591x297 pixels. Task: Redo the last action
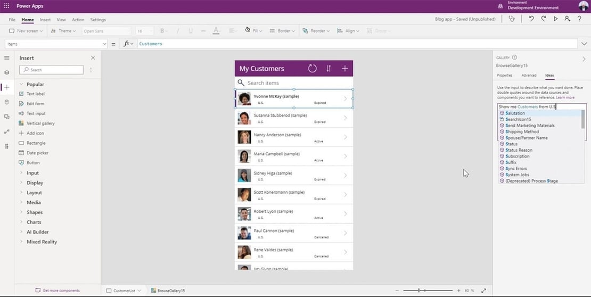click(x=543, y=19)
